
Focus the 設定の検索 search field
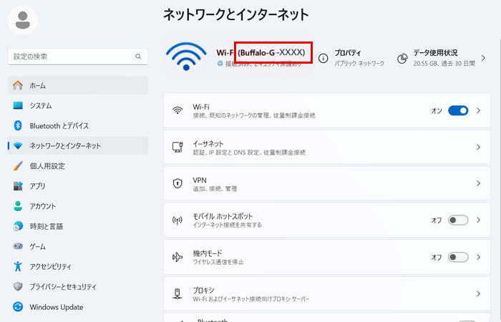tap(77, 57)
